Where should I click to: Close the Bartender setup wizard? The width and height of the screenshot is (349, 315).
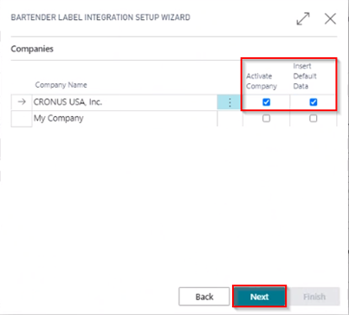click(x=330, y=19)
